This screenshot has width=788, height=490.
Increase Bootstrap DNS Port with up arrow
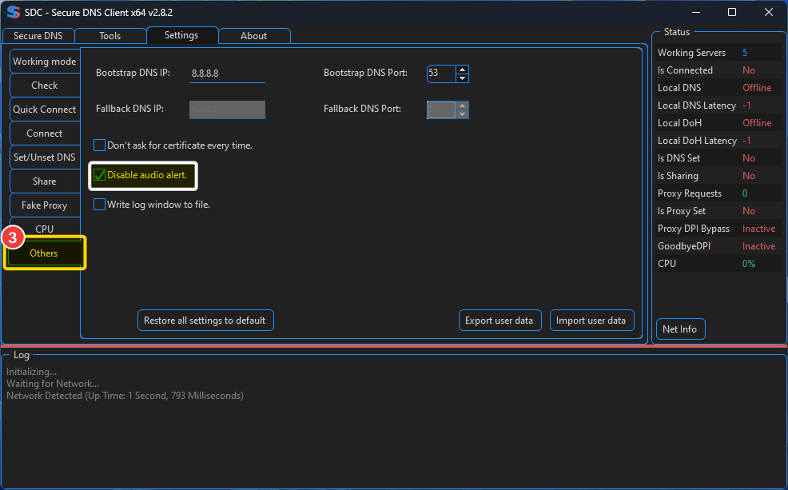click(463, 70)
